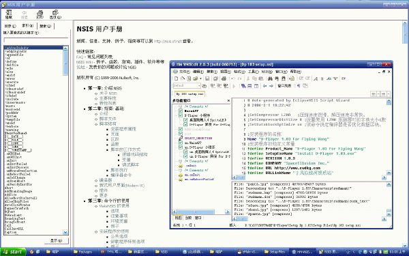Close the 多功能窗口 side panel
This screenshot has height=256, width=409.
pyautogui.click(x=228, y=100)
